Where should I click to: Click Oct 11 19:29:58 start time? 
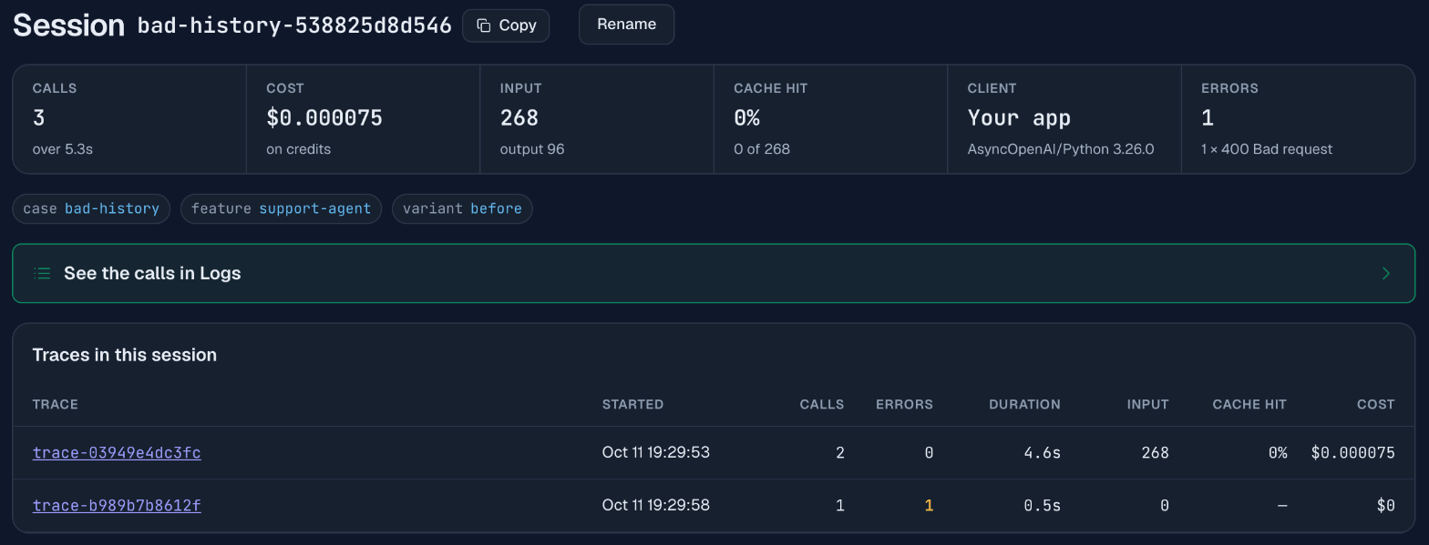[655, 505]
